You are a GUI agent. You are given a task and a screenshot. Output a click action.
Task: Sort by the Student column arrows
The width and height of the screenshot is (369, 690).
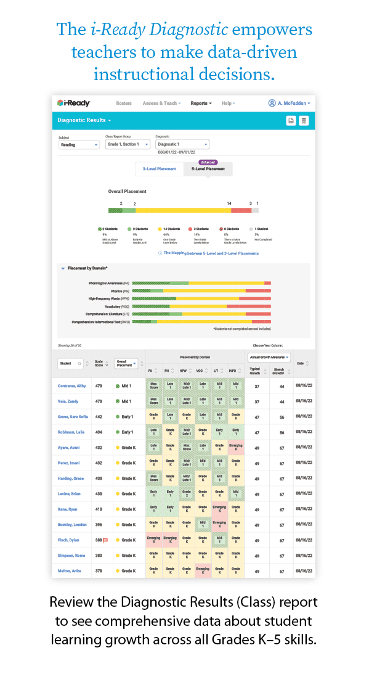(87, 363)
